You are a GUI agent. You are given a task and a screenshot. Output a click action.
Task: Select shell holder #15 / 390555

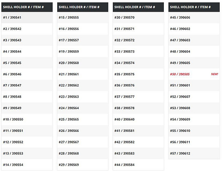pos(83,17)
